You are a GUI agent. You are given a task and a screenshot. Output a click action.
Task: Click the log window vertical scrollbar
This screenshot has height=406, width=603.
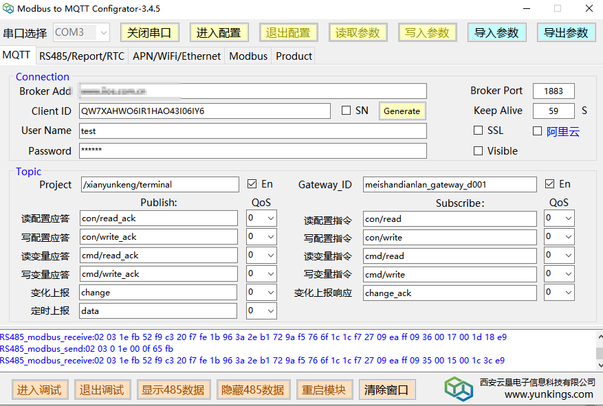pyautogui.click(x=598, y=349)
